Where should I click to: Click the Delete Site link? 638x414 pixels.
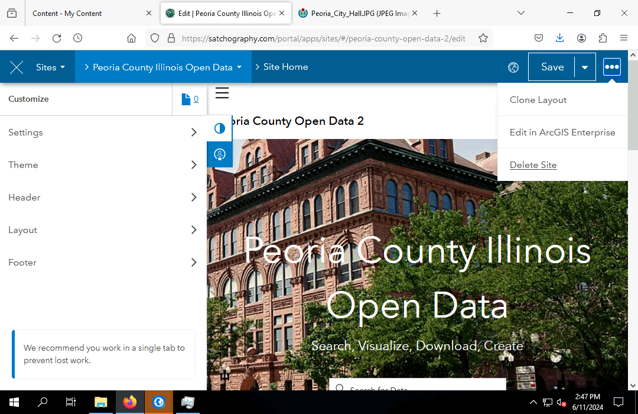click(x=533, y=165)
